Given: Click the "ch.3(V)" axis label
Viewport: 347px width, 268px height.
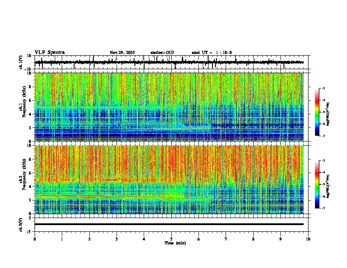Looking at the screenshot, I should [21, 225].
